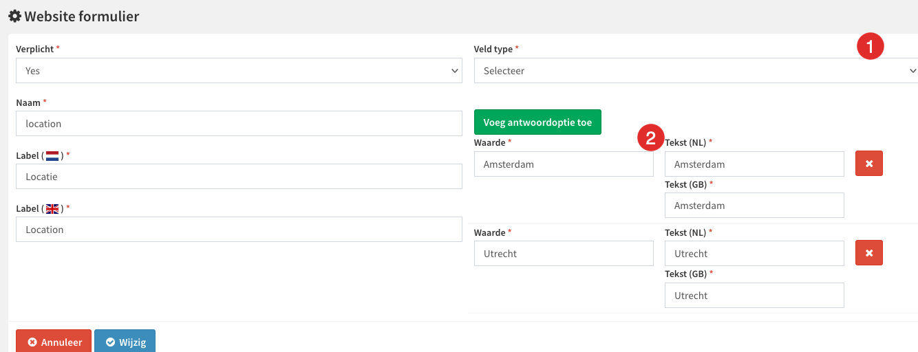Click the gear icon beside Website formulier
The height and width of the screenshot is (352, 918).
pyautogui.click(x=14, y=16)
